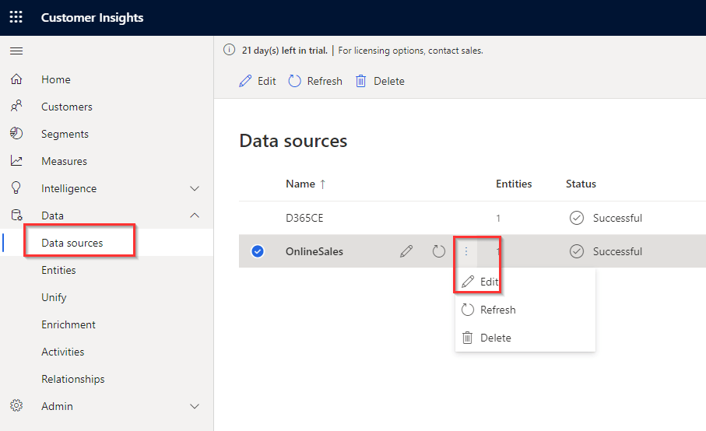Uncheck the OnlineSales row checkbox

[258, 251]
